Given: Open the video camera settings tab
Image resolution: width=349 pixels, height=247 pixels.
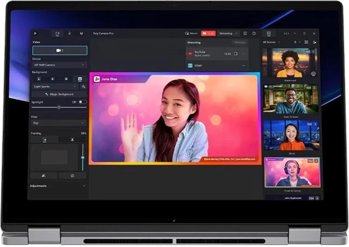Looking at the screenshot, I should (x=57, y=33).
